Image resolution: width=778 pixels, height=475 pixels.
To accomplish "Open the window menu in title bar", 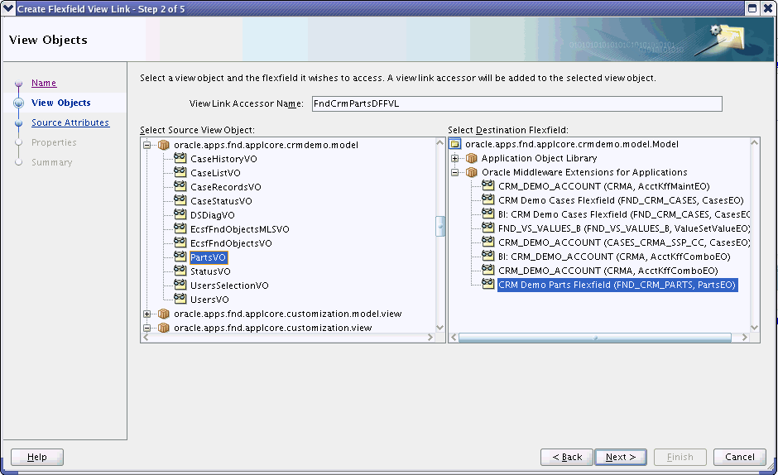I will [8, 8].
